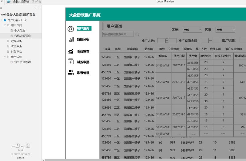Click the search magnifier beside ID field

coord(137,34)
